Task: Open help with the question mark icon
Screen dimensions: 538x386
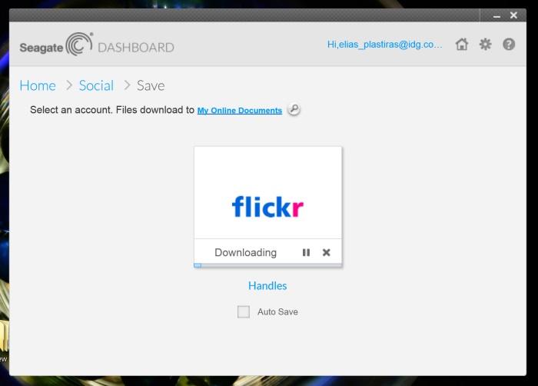Action: (509, 45)
